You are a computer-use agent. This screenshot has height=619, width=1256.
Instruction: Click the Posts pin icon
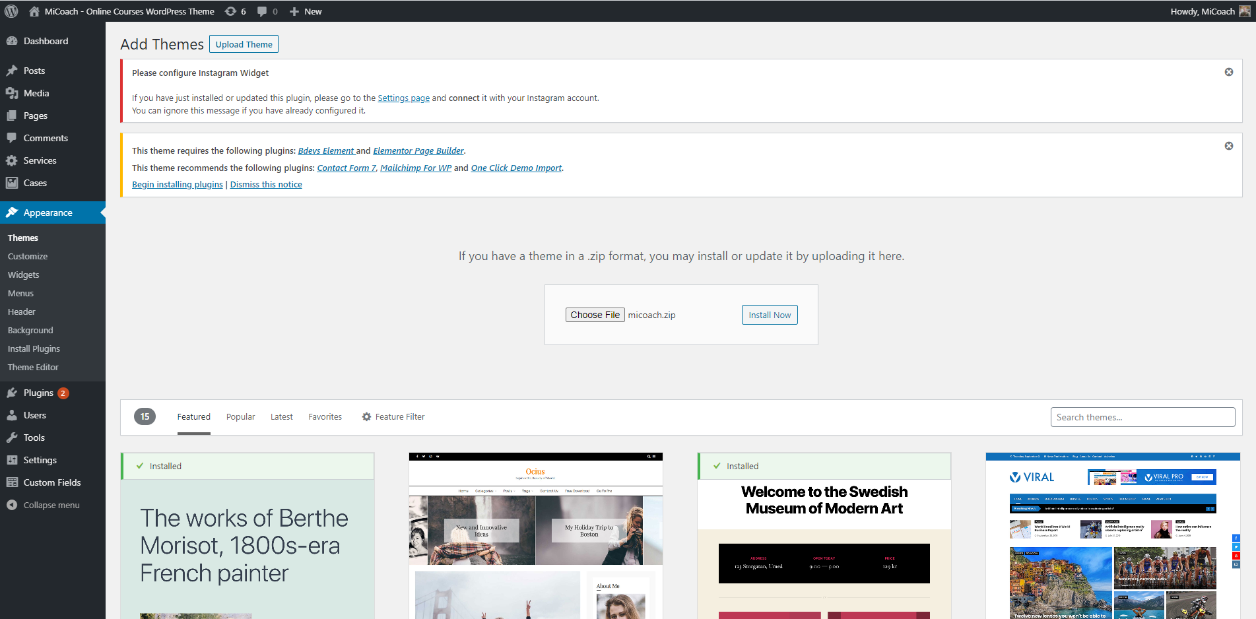[x=12, y=71]
